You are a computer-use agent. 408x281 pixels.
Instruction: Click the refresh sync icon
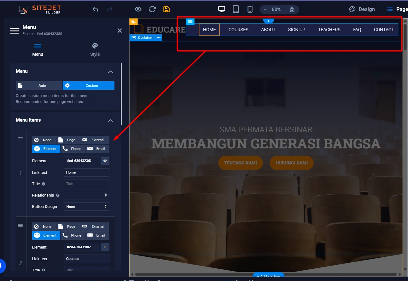coord(152,9)
